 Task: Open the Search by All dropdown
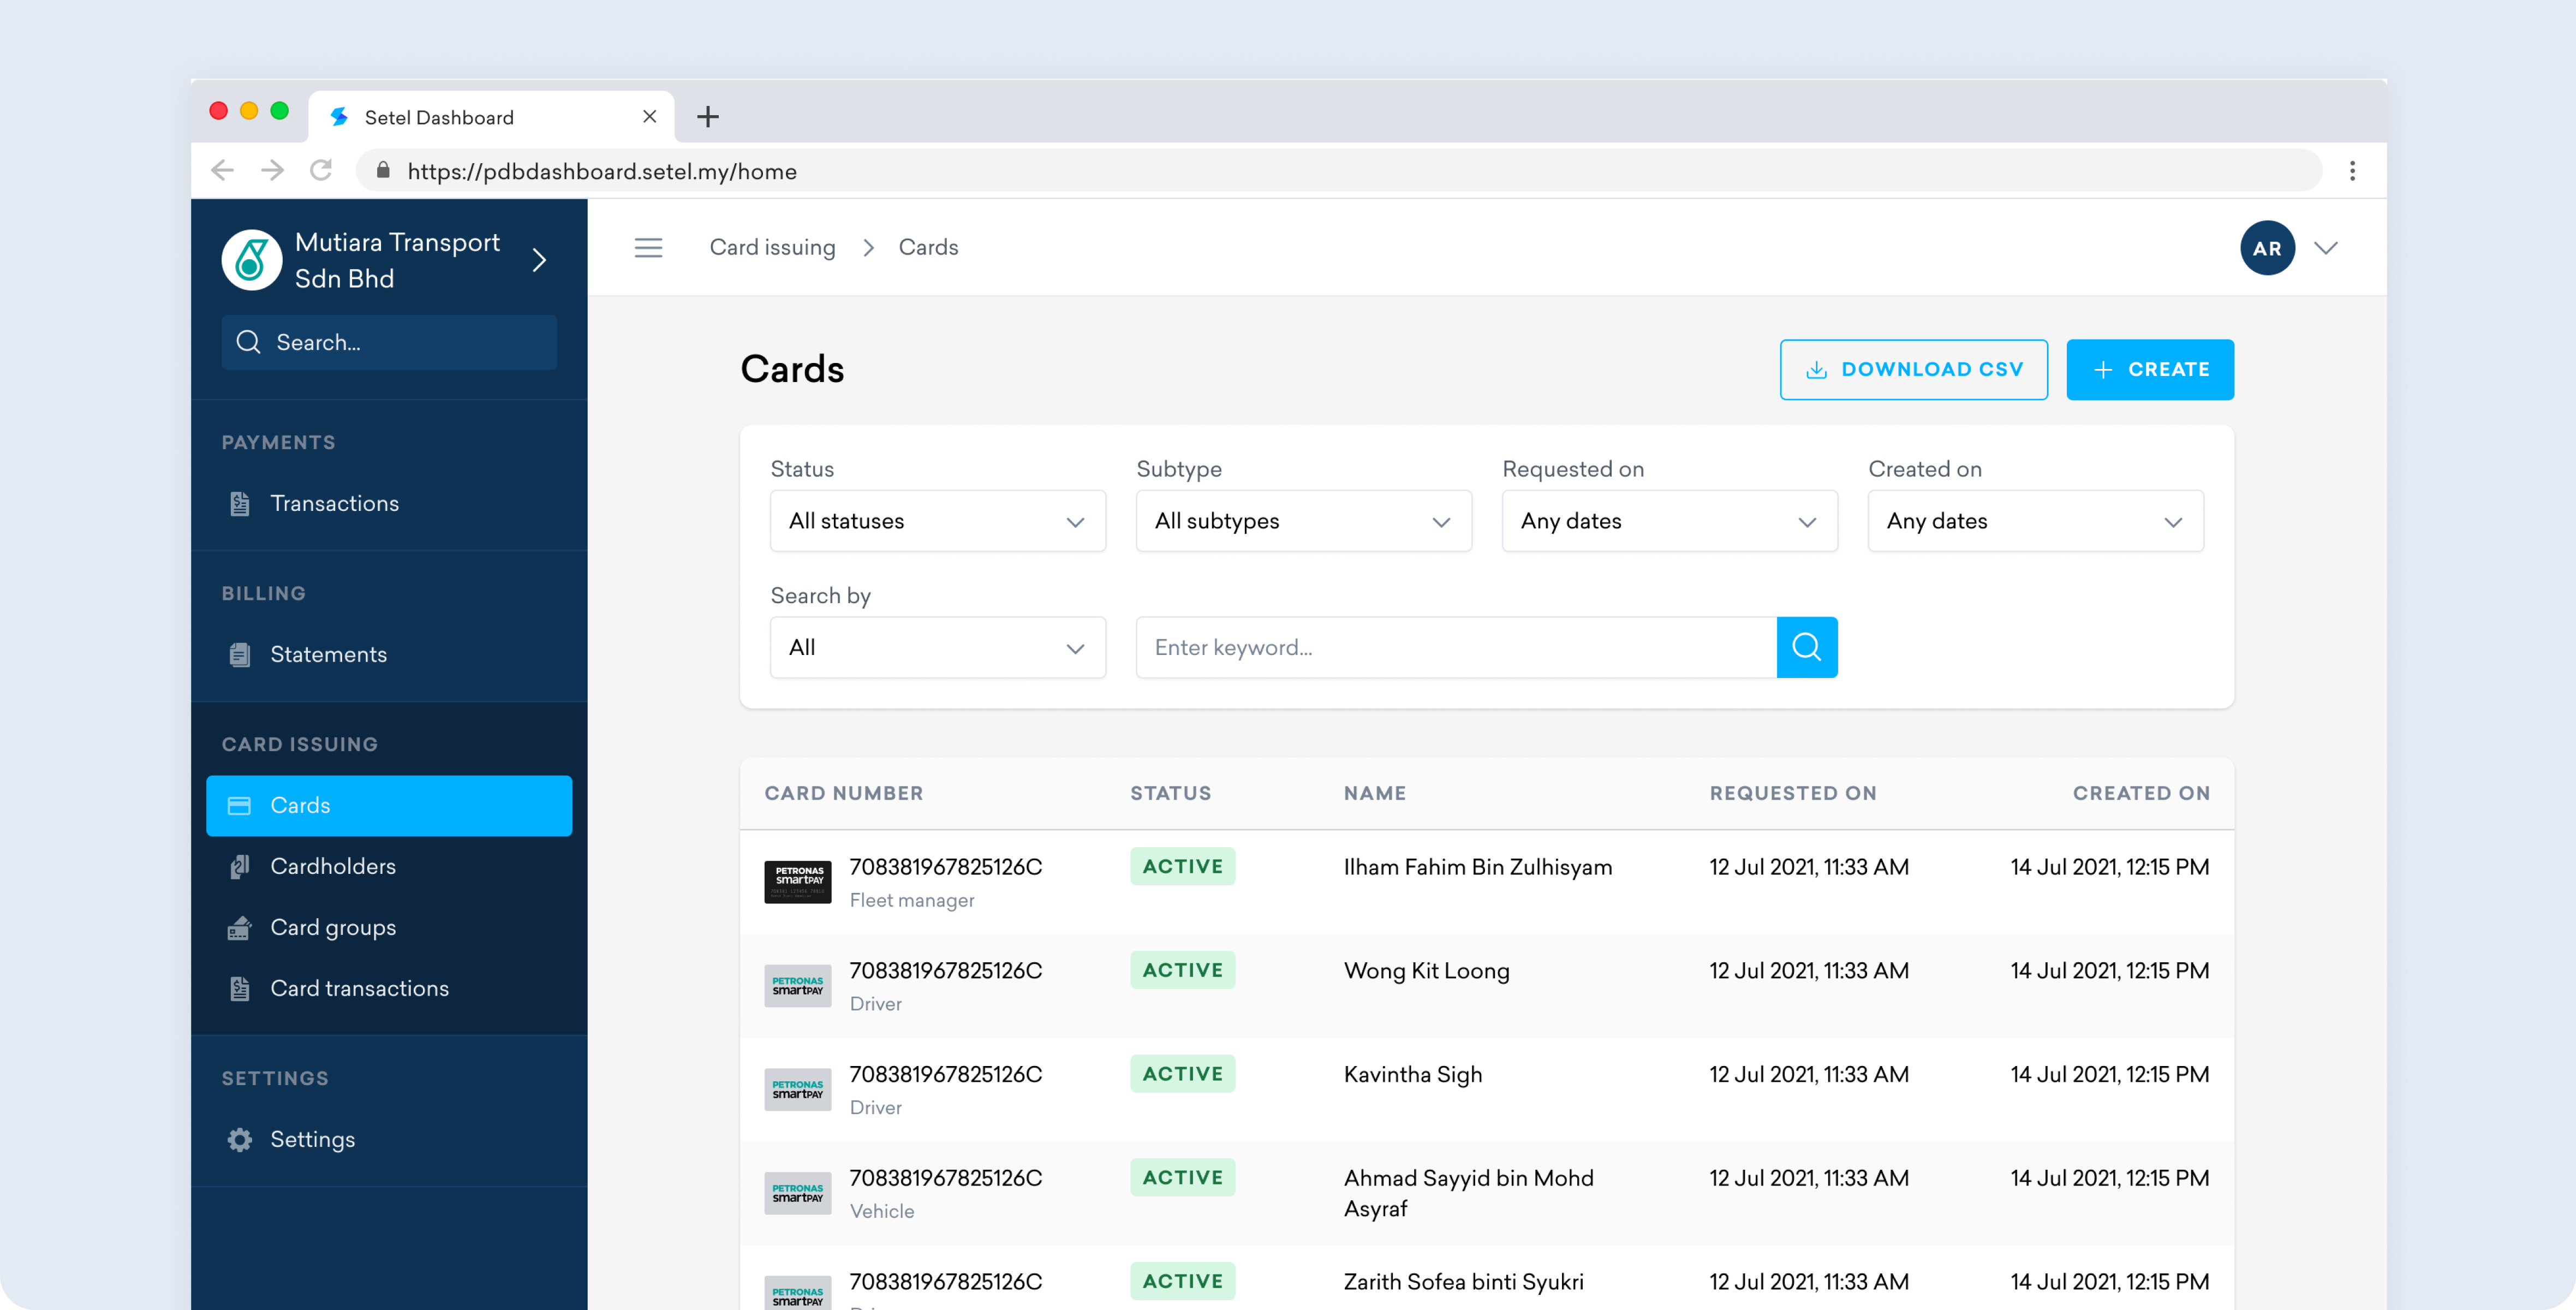point(937,648)
